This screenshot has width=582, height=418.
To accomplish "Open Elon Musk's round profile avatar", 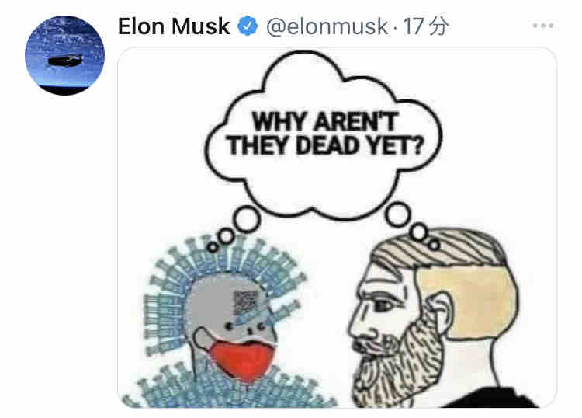I will [64, 55].
